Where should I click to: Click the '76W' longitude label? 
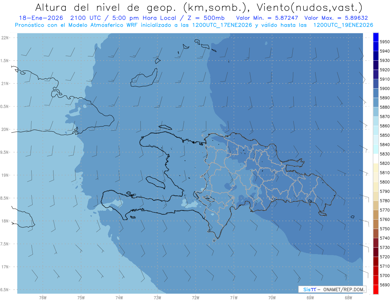click(43, 297)
